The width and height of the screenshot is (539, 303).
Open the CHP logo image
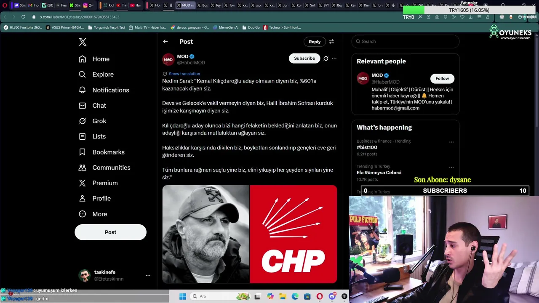click(x=294, y=234)
